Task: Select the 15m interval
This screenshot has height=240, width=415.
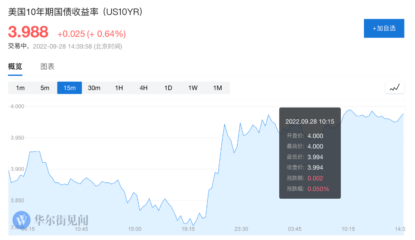Action: click(70, 88)
